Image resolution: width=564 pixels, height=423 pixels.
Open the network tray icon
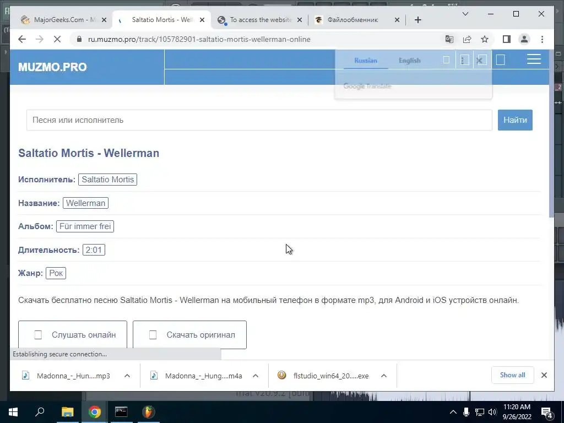point(479,412)
